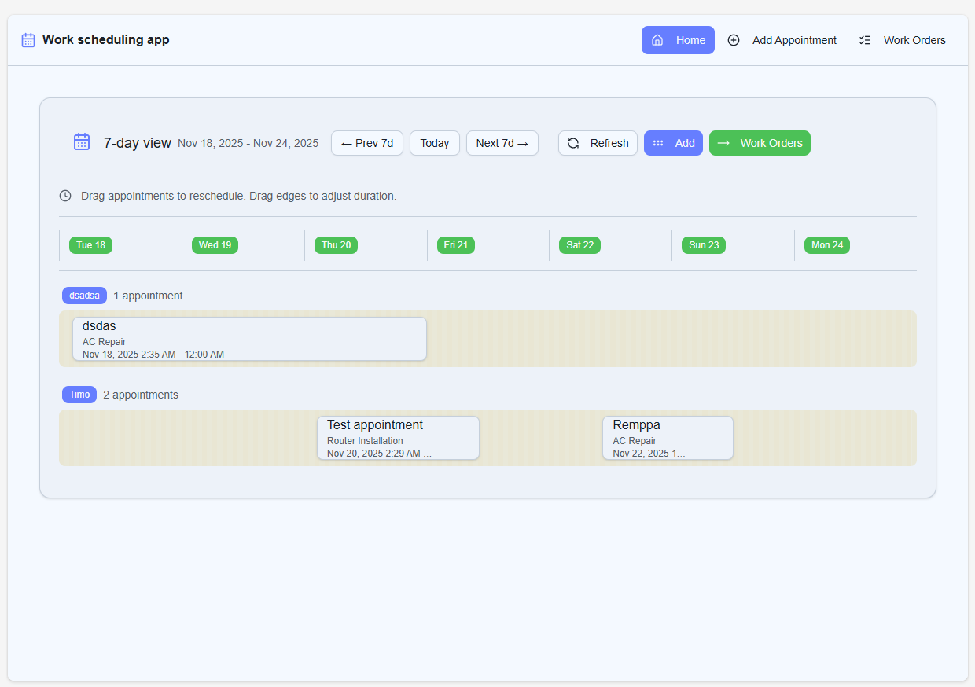Click the circular arrows Refresh icon

click(573, 143)
